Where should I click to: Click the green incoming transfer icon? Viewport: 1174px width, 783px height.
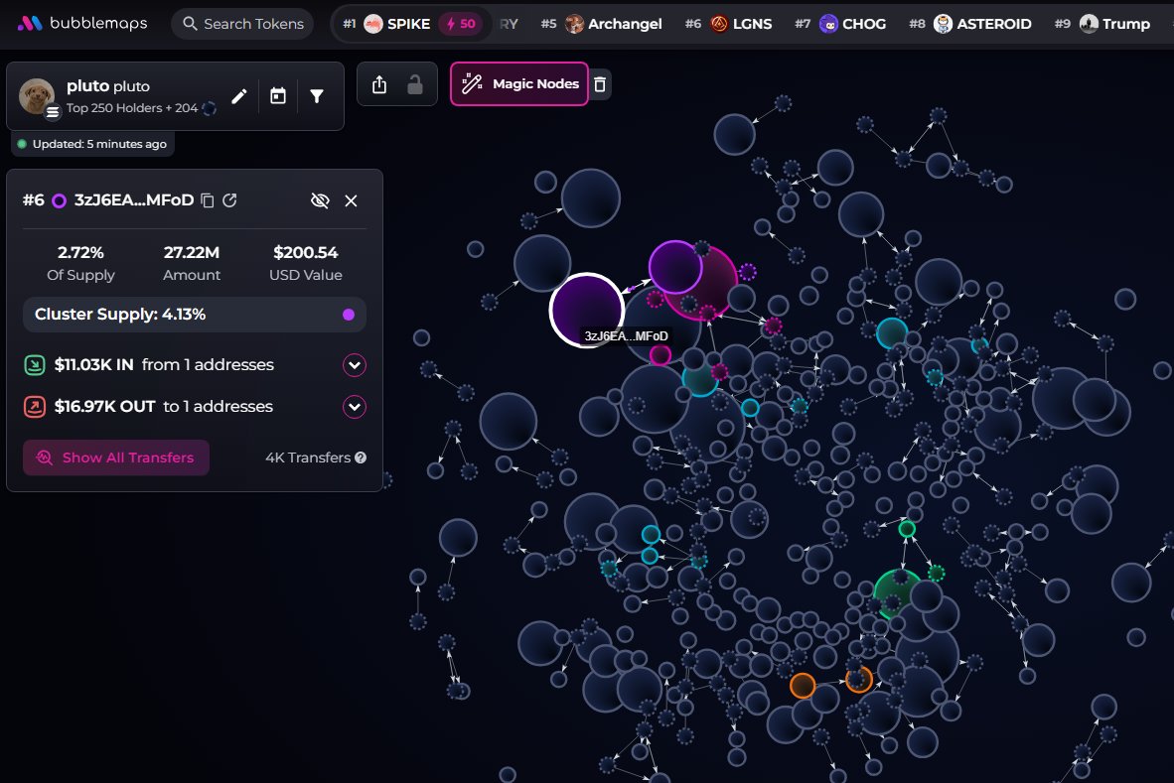(35, 365)
